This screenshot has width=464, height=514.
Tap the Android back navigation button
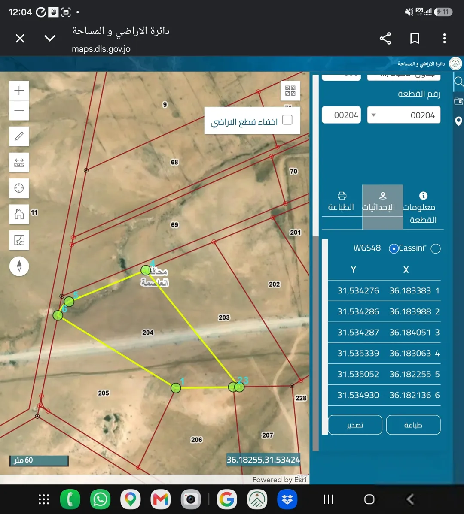410,499
